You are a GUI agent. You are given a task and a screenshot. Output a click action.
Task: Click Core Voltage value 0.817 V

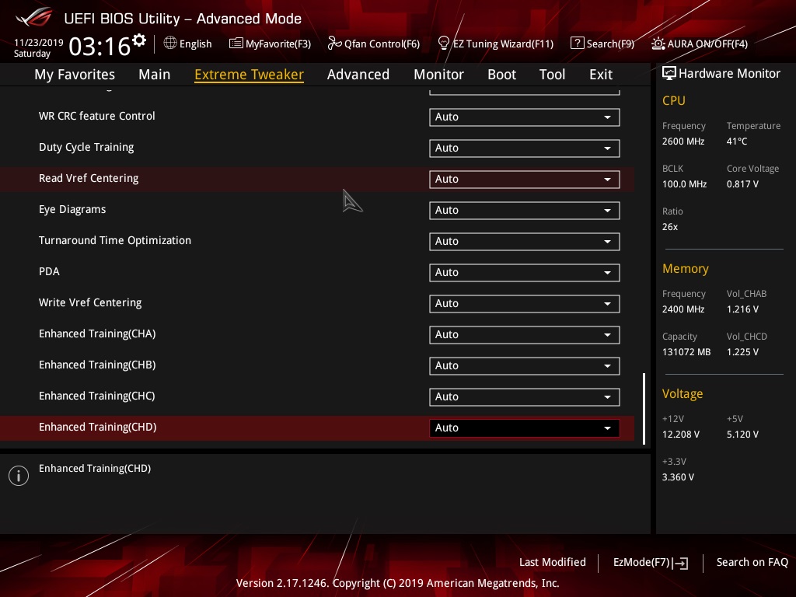coord(742,183)
